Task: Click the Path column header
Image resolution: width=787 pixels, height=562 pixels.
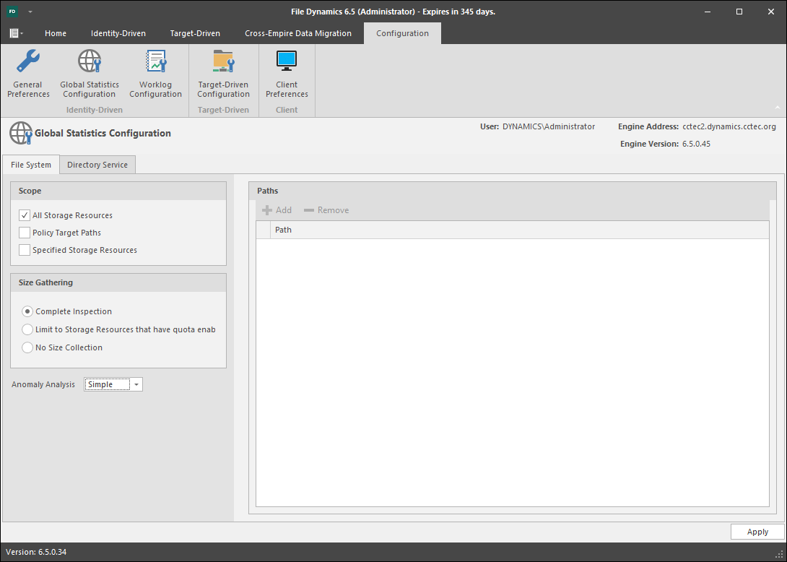Action: 283,230
